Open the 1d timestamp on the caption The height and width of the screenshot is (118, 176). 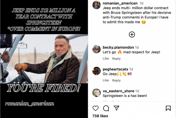pos(141,3)
